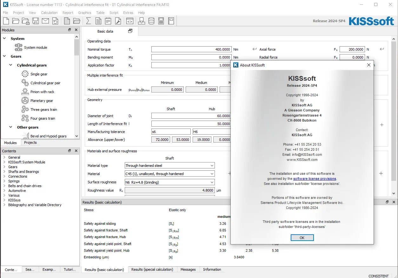398x278 pixels.
Task: Click the envelope mail toolbar icon
Action: click(45, 21)
